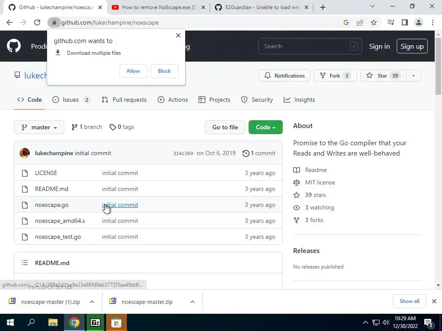Open the Google icon in the address bar
Viewport: 442px width, 331px height.
346,22
